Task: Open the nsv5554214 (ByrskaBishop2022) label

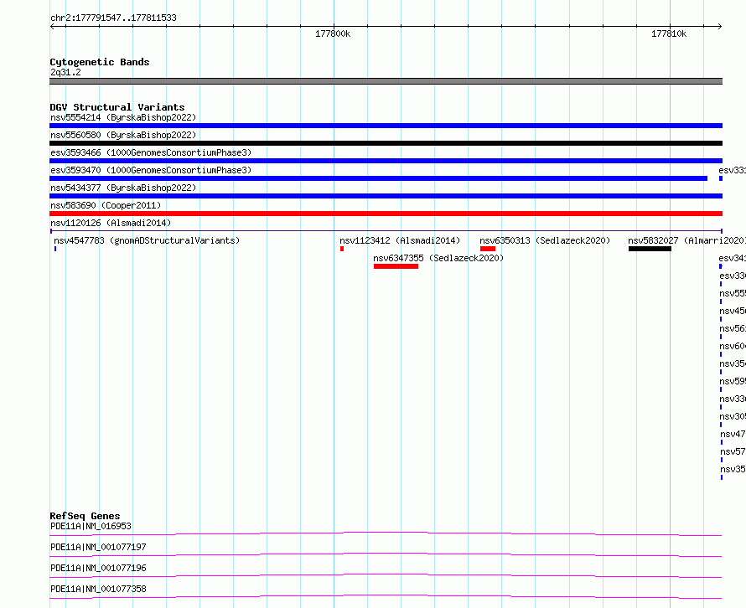Action: tap(123, 117)
